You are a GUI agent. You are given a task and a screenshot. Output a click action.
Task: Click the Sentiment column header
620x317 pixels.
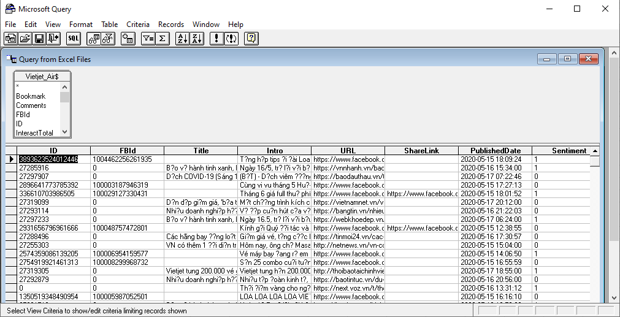coord(561,151)
